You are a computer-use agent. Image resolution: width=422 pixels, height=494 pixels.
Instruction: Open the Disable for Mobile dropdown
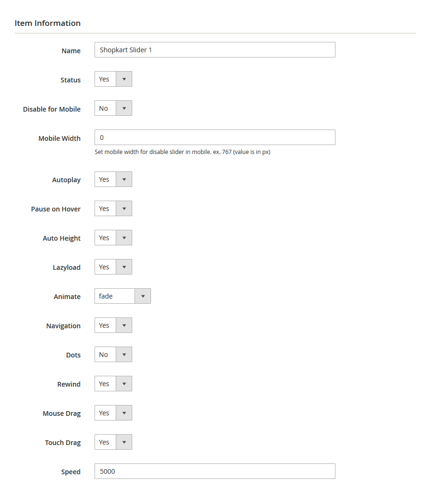point(113,108)
